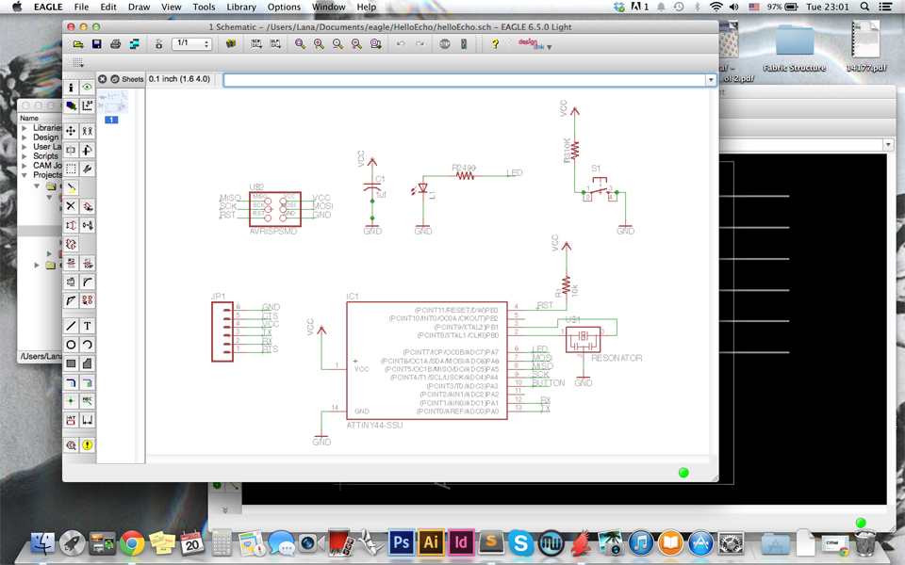Open the Draw menu

click(139, 7)
